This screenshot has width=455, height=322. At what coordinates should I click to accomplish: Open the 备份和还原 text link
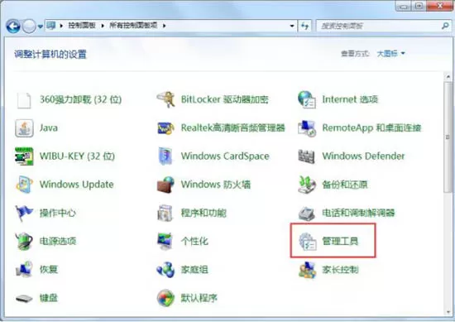coord(345,185)
